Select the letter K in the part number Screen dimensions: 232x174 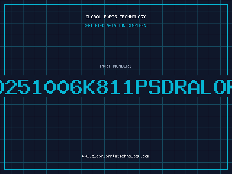coord(89,87)
